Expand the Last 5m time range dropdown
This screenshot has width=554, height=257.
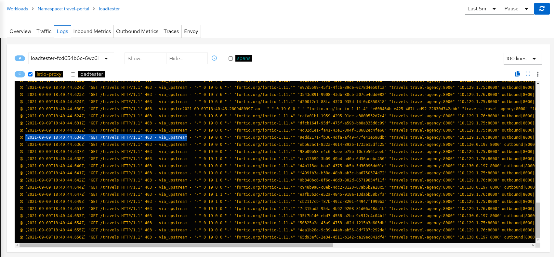(483, 9)
